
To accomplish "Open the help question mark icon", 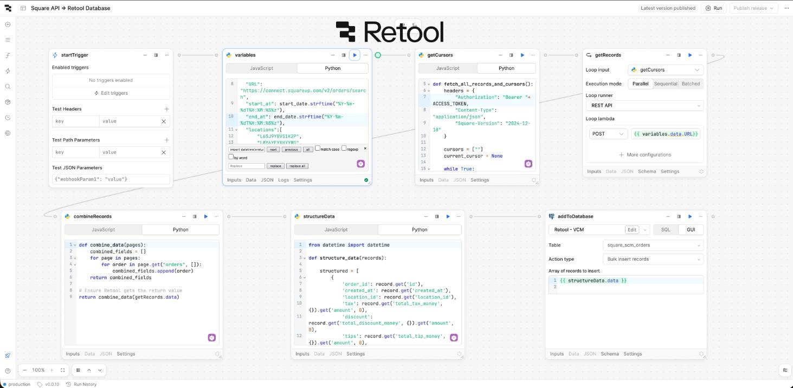I will click(8, 371).
